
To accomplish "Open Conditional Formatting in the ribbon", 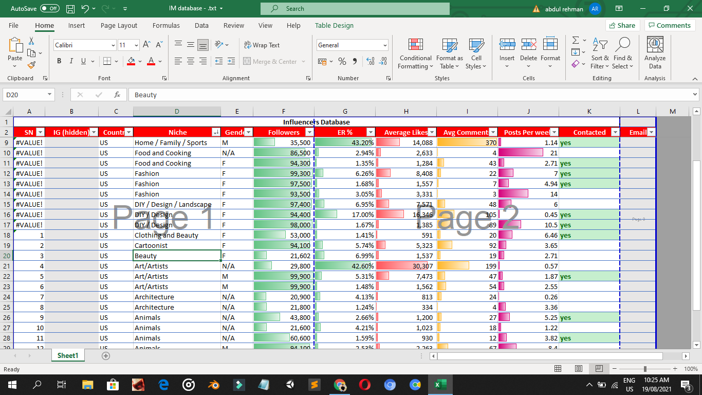I will click(x=415, y=53).
